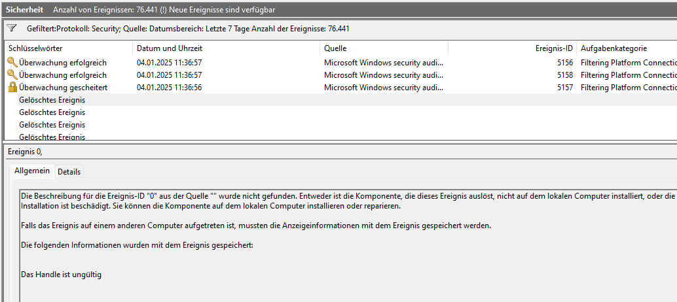Select the first "Gelöschtes Ereignis" row
This screenshot has width=677, height=302.
(52, 100)
